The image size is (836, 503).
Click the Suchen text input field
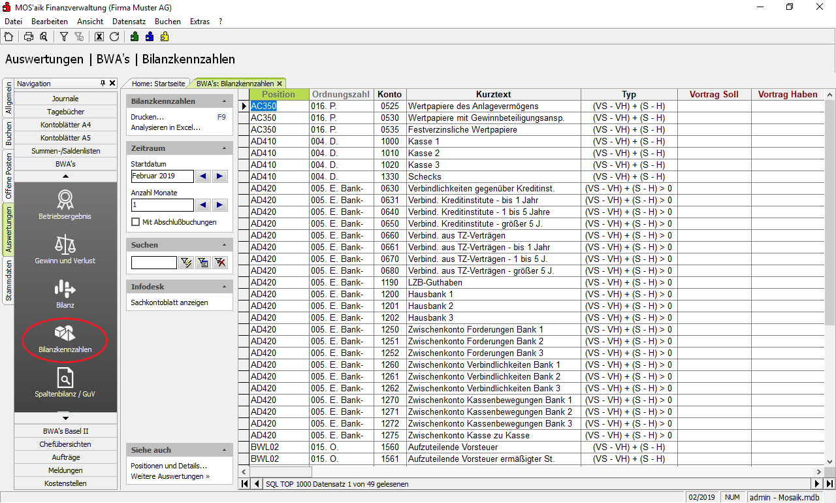[x=154, y=263]
